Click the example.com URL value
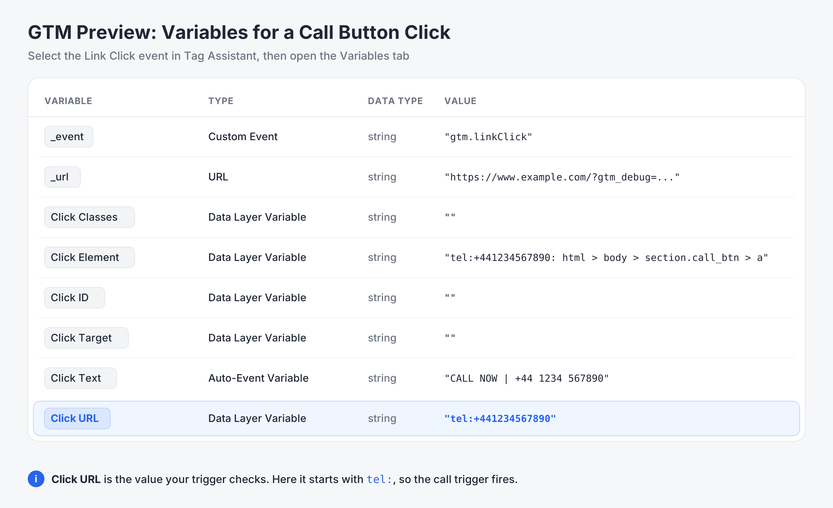Viewport: 833px width, 508px height. (562, 177)
